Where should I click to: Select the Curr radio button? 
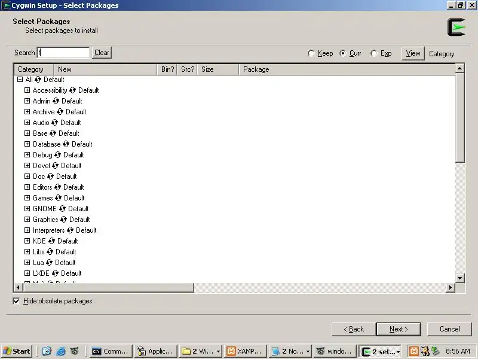(343, 53)
